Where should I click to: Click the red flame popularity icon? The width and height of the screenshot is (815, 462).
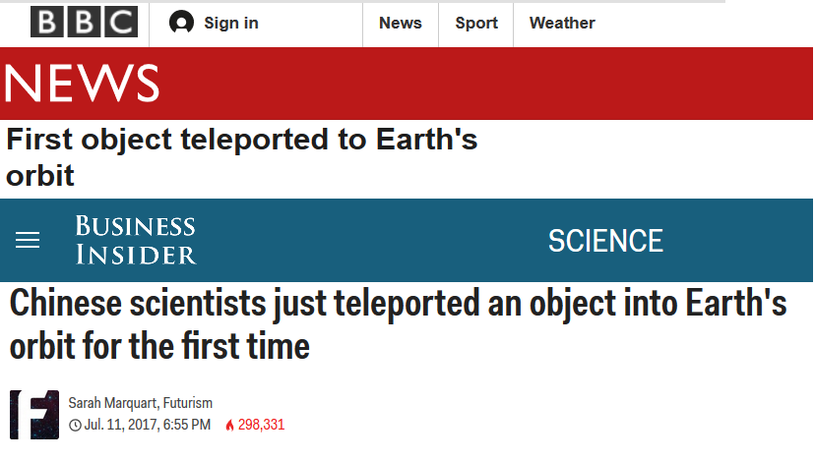[229, 426]
